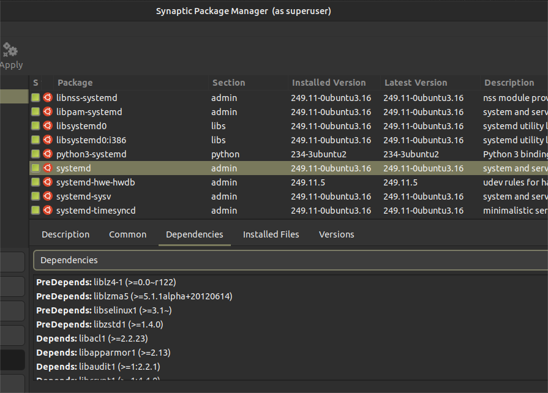Click the Ubuntu logo icon beside systemd-sysv

click(47, 196)
